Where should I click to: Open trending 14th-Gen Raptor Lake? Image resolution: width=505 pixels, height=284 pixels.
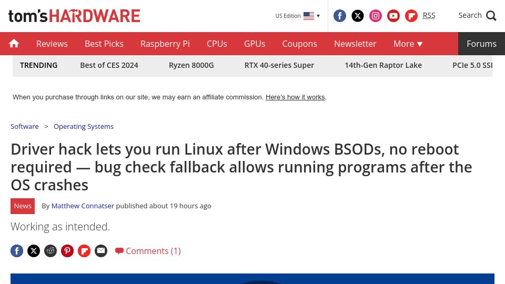[383, 65]
